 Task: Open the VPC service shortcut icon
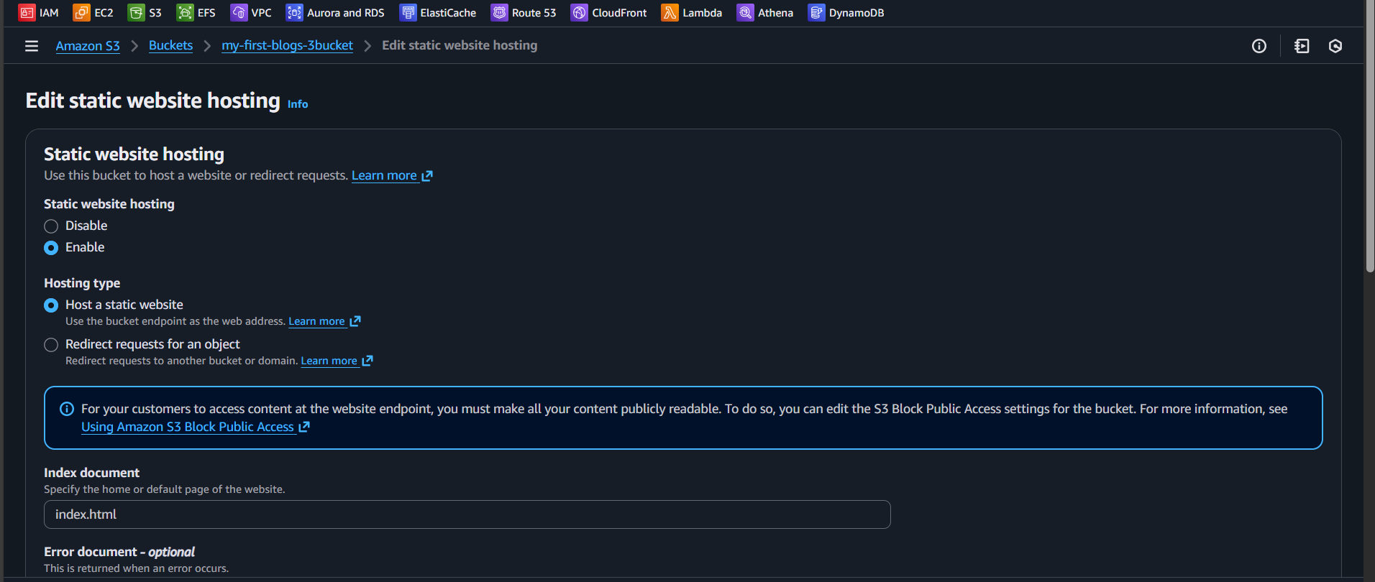point(239,13)
